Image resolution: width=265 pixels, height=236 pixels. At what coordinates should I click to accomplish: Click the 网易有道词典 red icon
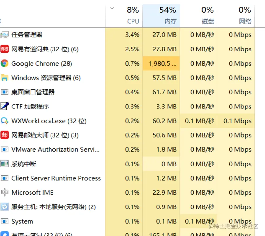pyautogui.click(x=4, y=49)
